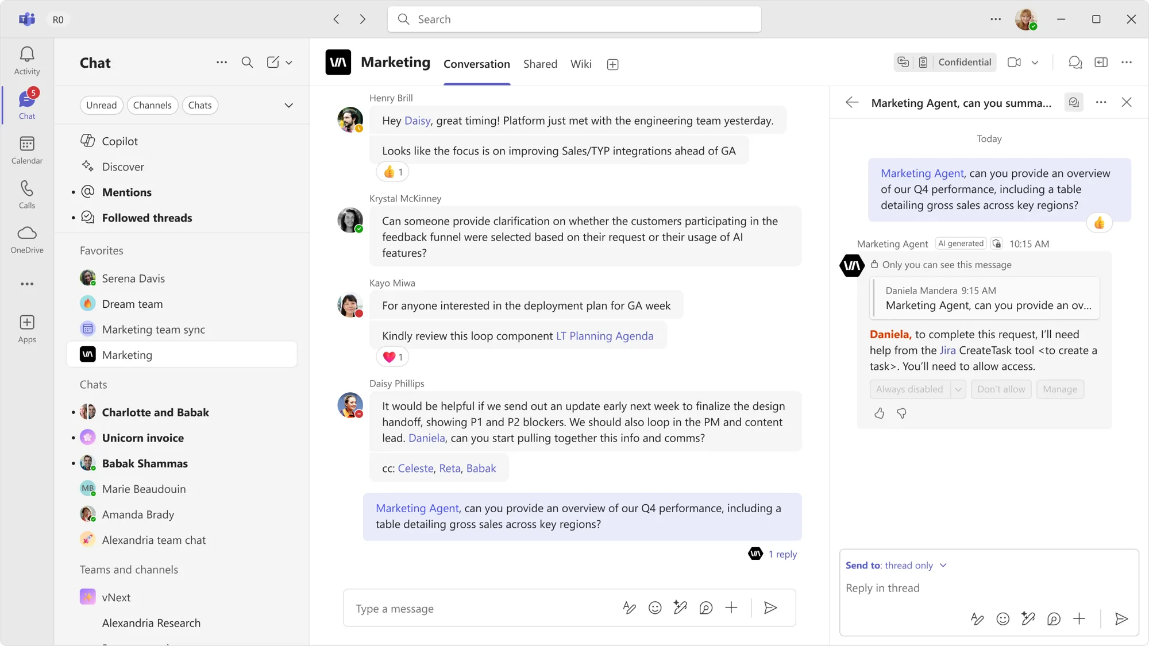Dislike the Marketing Agent response
The width and height of the screenshot is (1149, 646).
[902, 413]
